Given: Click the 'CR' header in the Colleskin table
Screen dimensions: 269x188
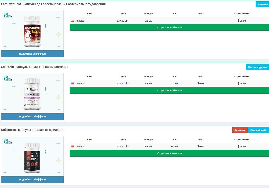Looking at the screenshot, I should 175,77.
